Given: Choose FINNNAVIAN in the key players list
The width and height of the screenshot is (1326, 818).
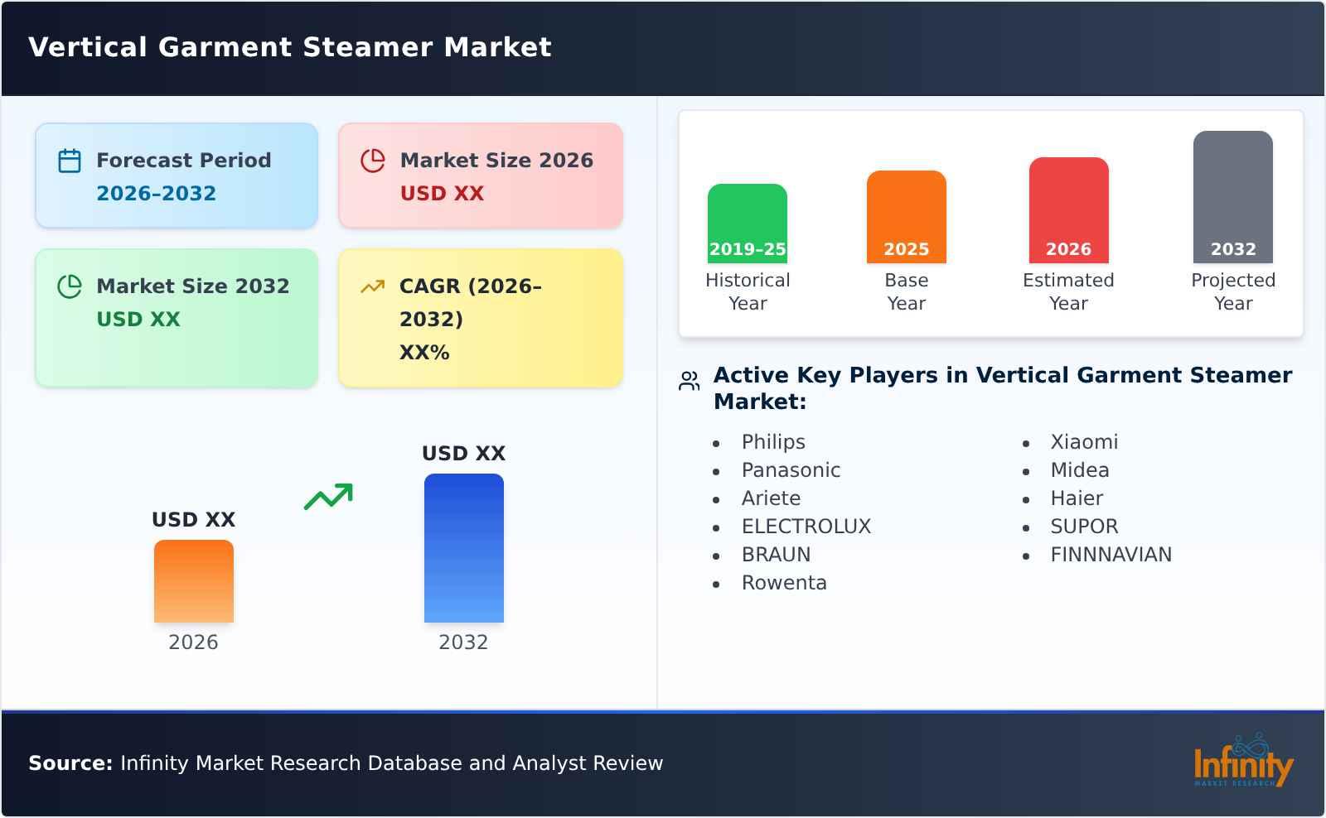Looking at the screenshot, I should click(x=1111, y=555).
